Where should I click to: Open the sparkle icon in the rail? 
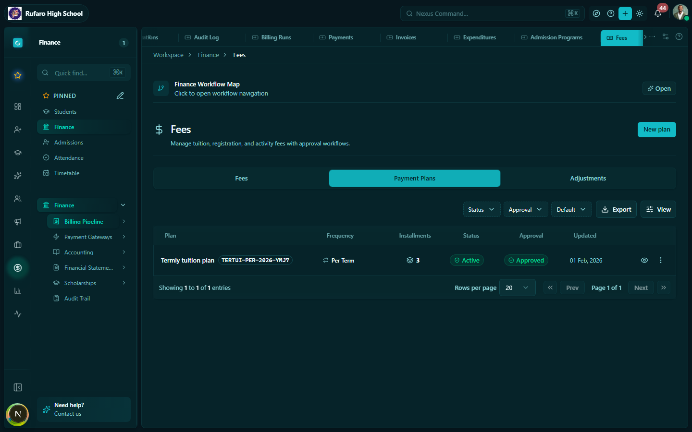click(18, 176)
